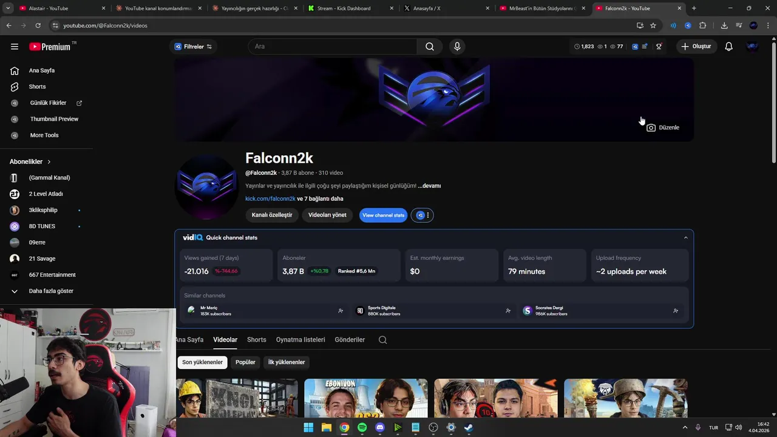Open vidIQ more options next to View channel stats

click(x=422, y=215)
